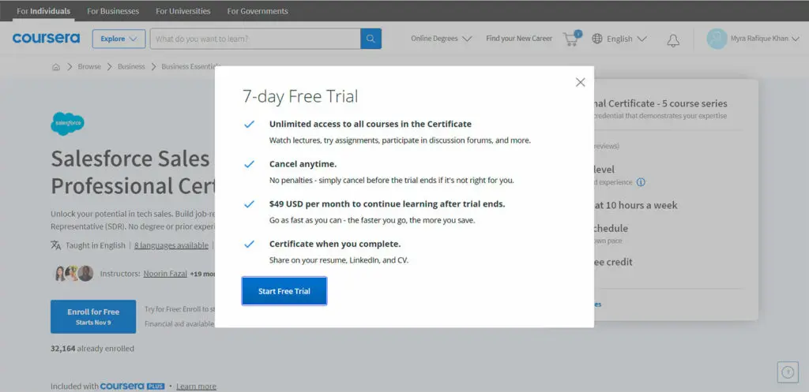809x392 pixels.
Task: Click the Start Free Trial button
Action: click(x=284, y=291)
